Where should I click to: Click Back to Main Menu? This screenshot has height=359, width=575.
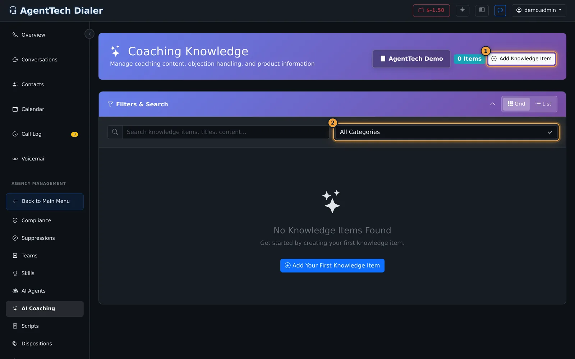click(45, 201)
